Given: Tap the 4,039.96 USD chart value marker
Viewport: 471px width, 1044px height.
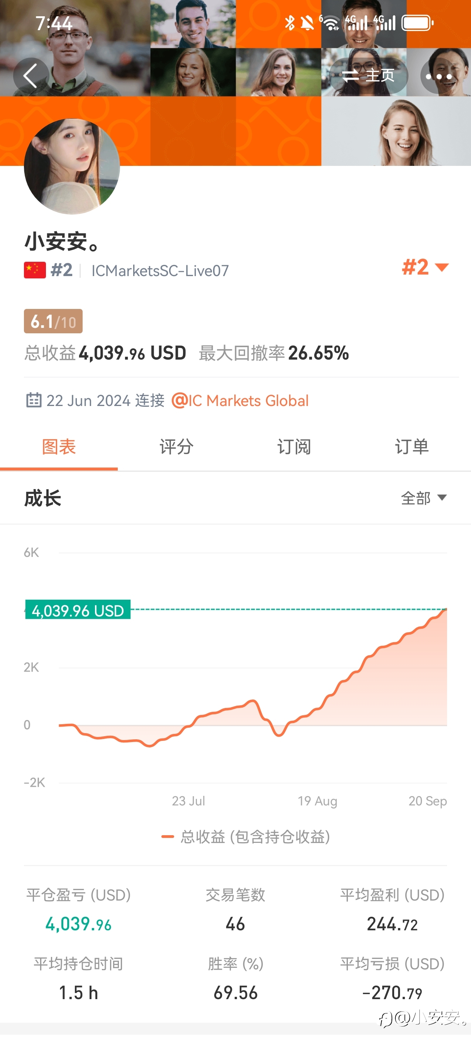Looking at the screenshot, I should 78,610.
